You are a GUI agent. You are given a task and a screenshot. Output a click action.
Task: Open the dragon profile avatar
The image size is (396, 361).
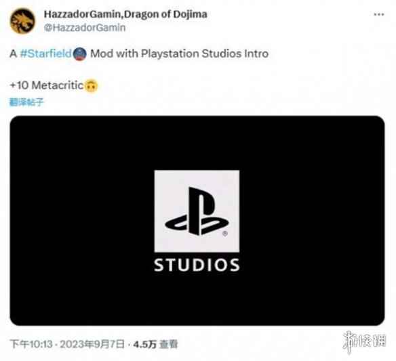click(x=22, y=21)
